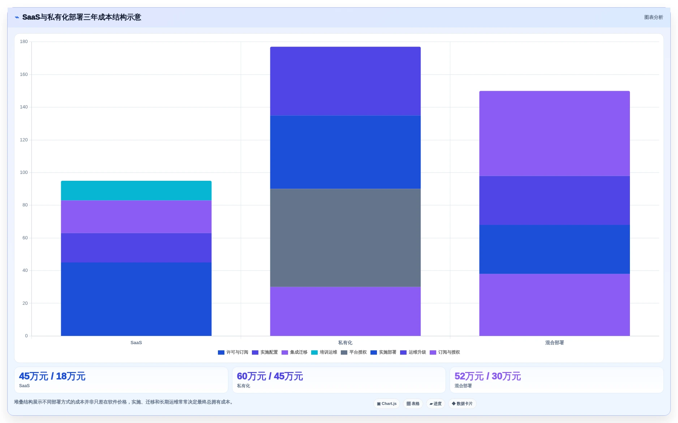The width and height of the screenshot is (678, 423).
Task: Click the SaaS x-axis label
Action: [136, 343]
